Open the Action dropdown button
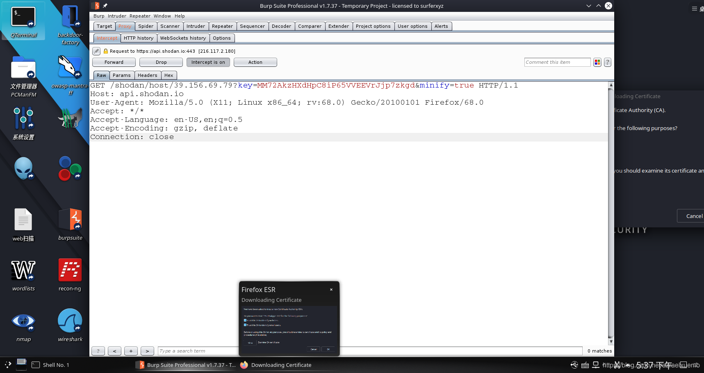Screen dimensions: 704x373 click(255, 62)
